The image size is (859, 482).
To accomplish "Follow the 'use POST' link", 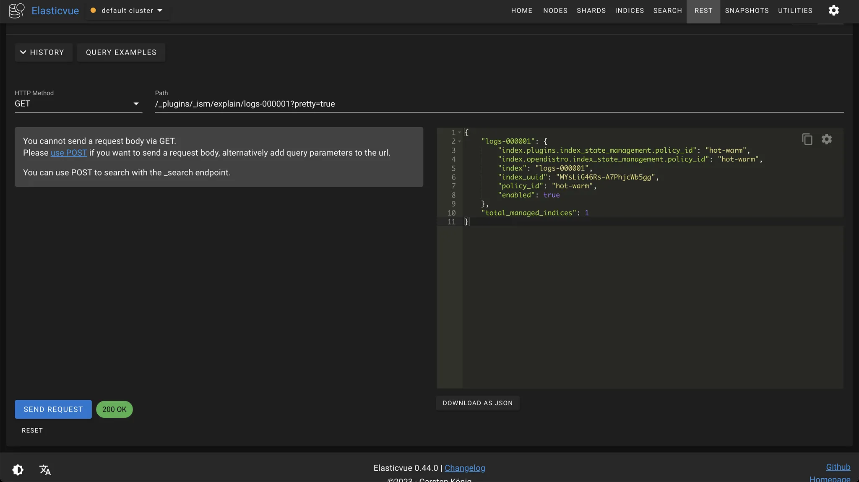I will pyautogui.click(x=69, y=153).
